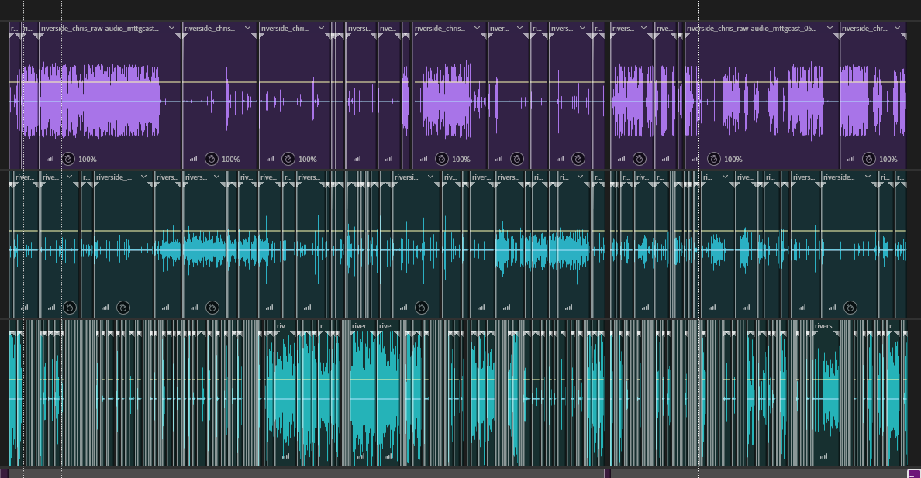Select bottom-track clip label rivers...

(x=826, y=326)
